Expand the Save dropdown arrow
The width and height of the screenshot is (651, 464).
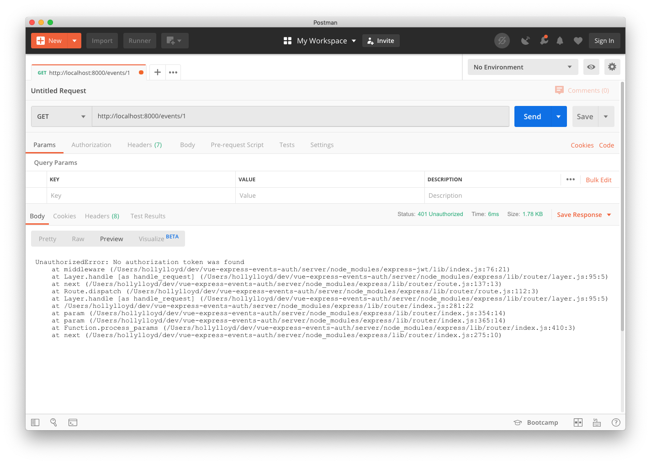point(606,116)
